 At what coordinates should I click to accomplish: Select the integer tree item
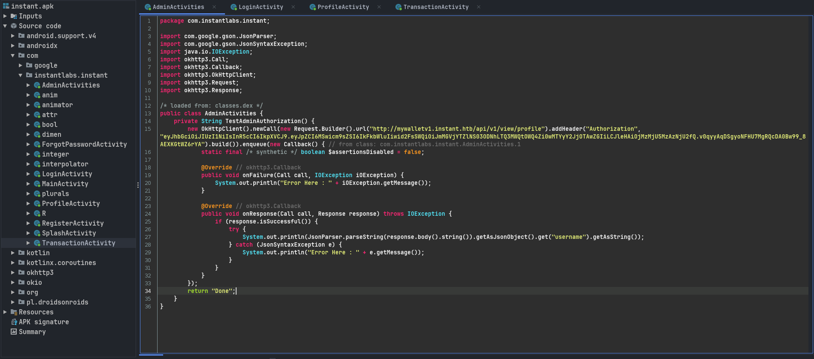[x=55, y=154]
